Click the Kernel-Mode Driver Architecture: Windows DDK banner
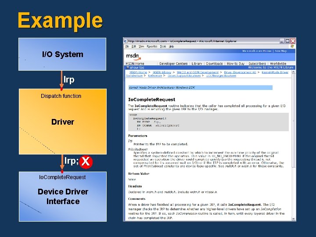Screen dimensions: 316x237 pos(201,87)
